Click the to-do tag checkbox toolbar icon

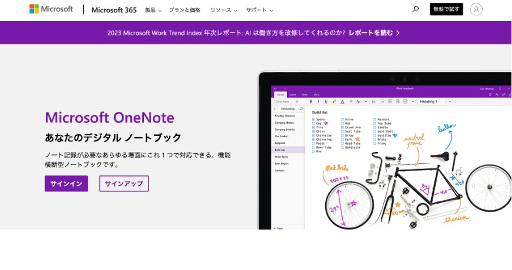click(x=405, y=102)
